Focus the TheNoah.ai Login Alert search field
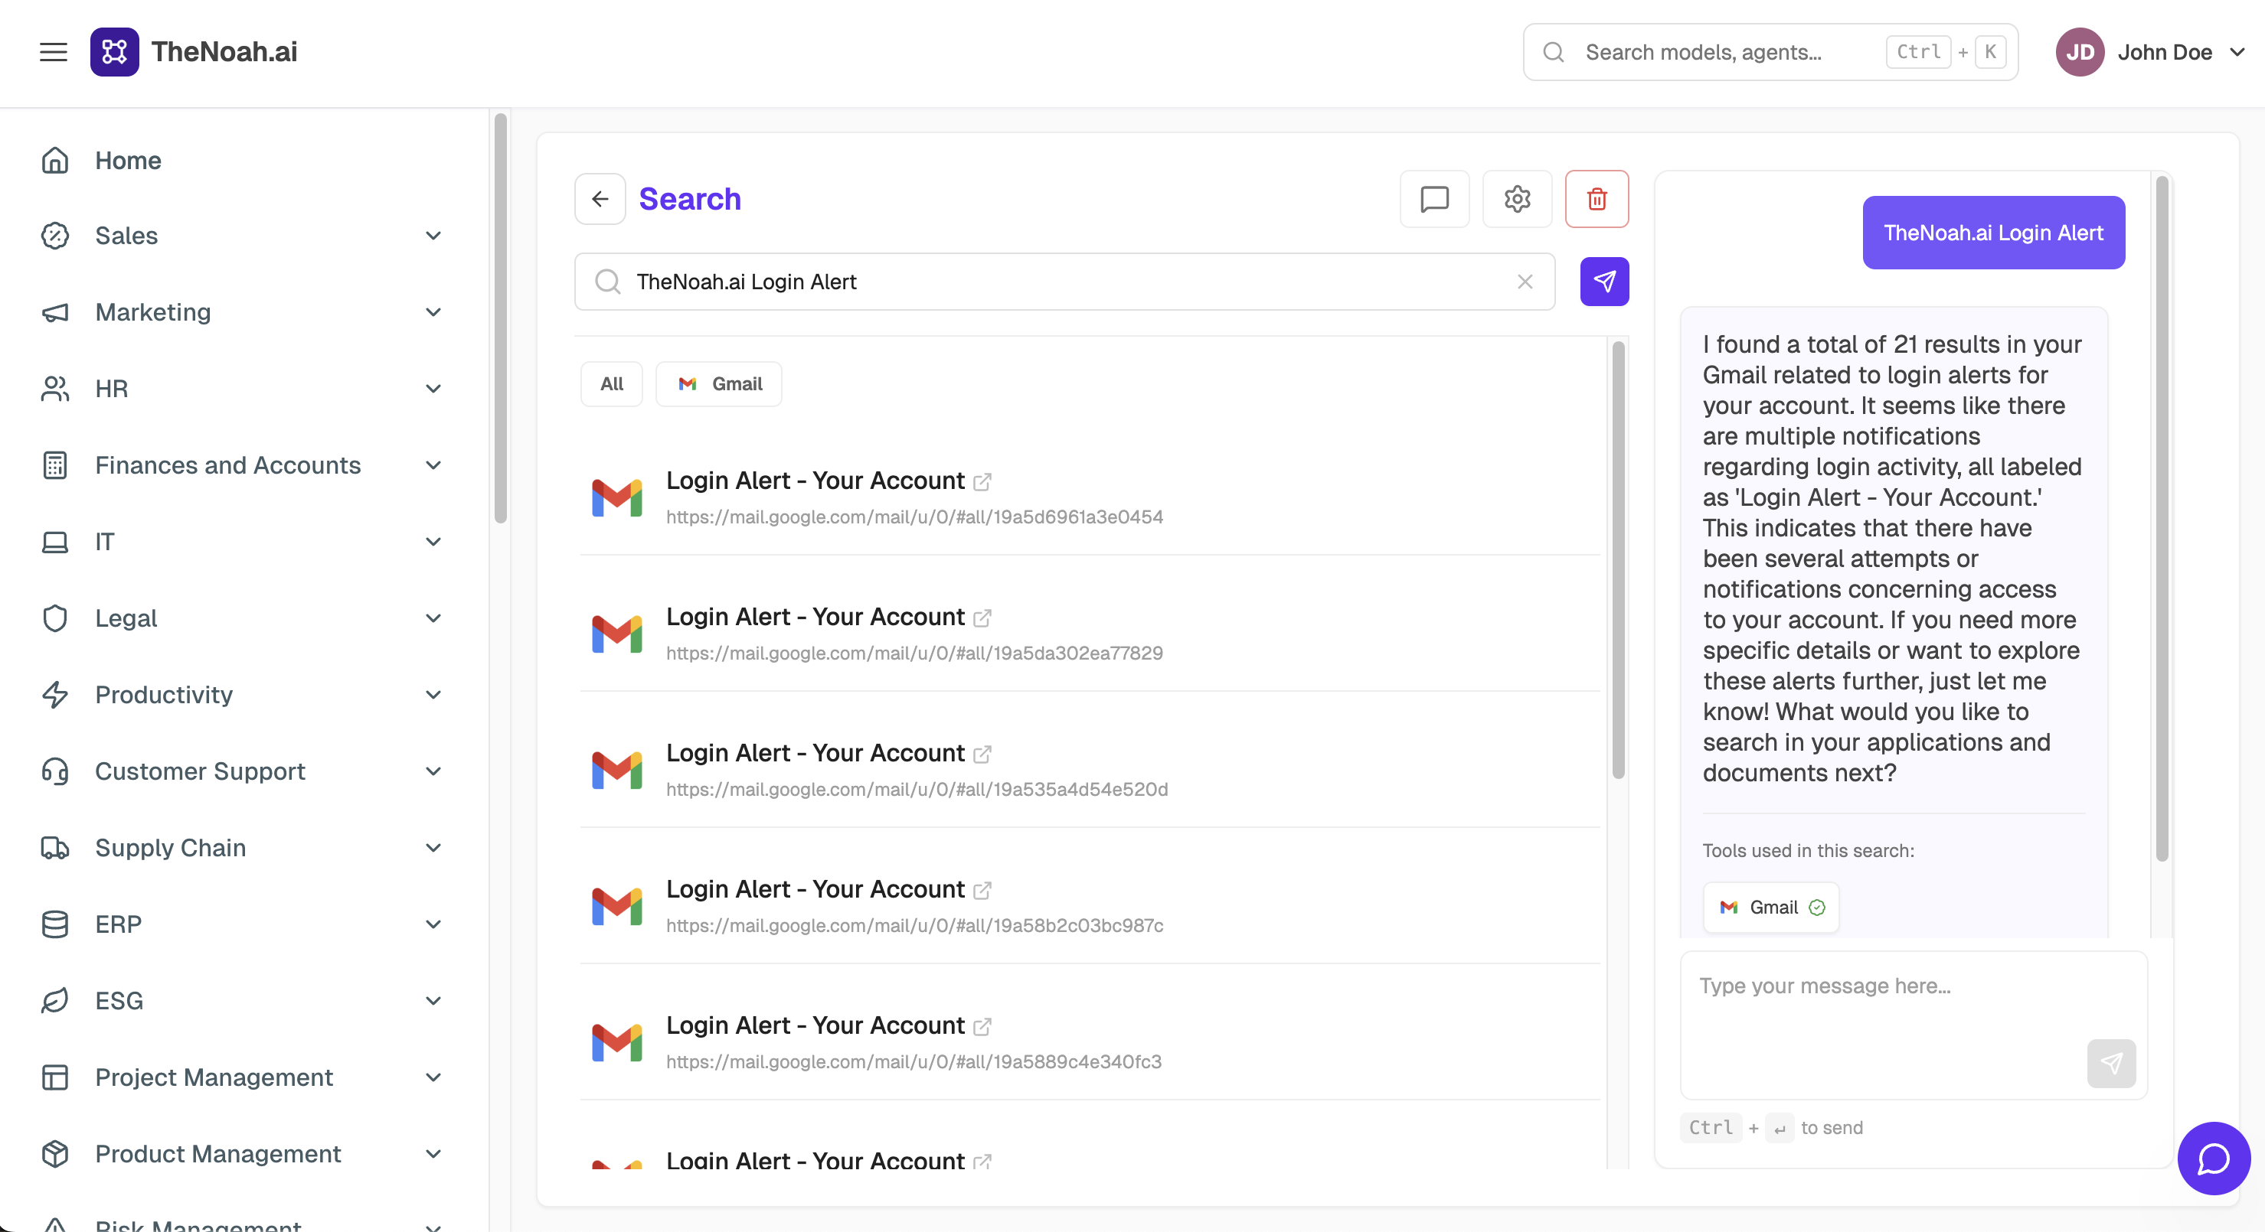The width and height of the screenshot is (2265, 1232). coord(1064,281)
